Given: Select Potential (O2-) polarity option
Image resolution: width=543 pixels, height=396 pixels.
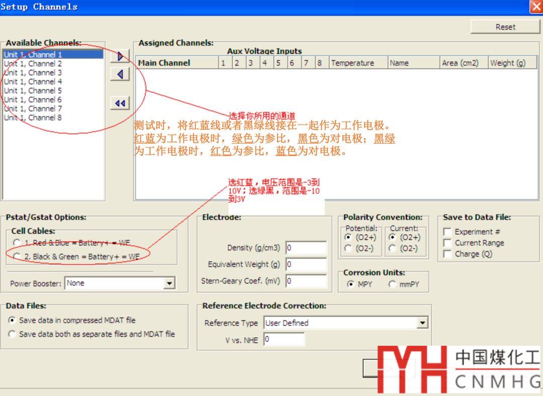Looking at the screenshot, I should tap(348, 248).
